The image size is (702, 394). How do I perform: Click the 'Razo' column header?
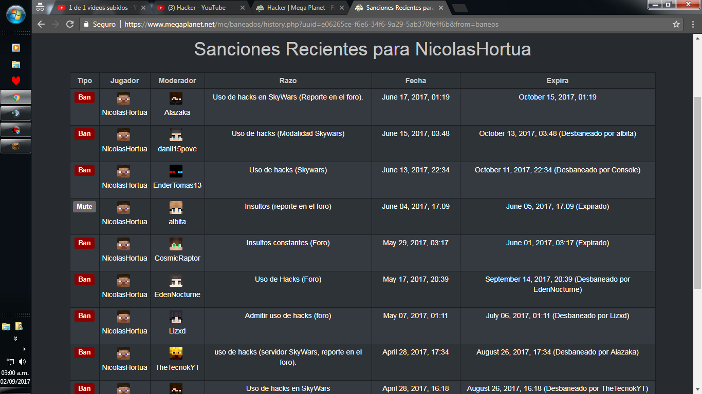(288, 81)
